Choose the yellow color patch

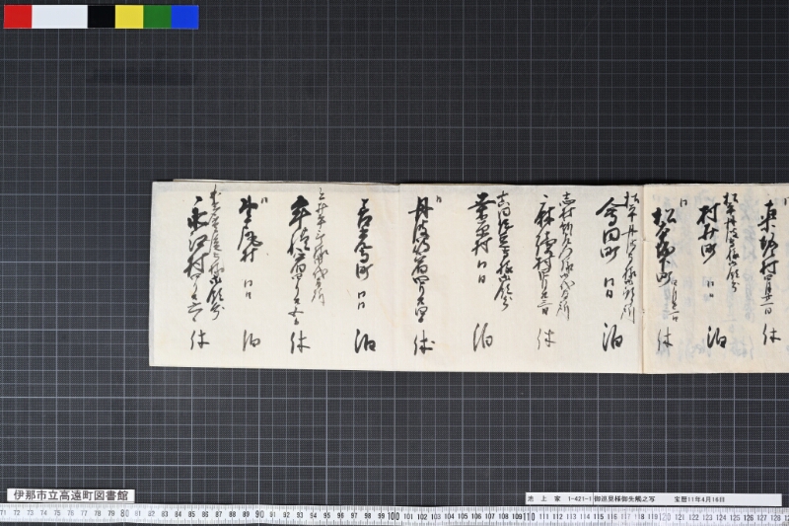tap(129, 17)
